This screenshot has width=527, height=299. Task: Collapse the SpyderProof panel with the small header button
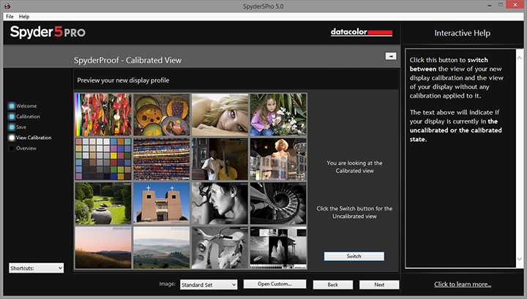point(391,56)
